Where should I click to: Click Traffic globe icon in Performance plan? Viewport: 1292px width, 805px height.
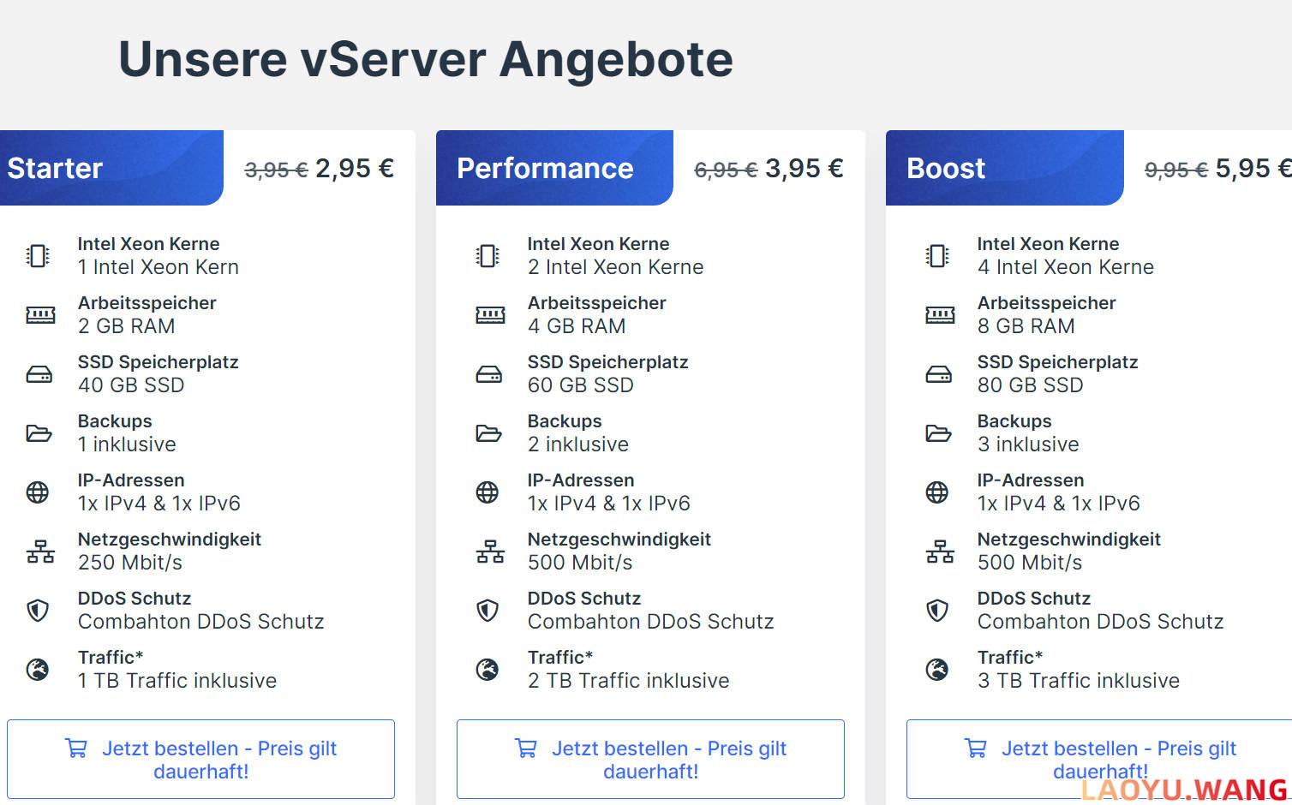pos(487,670)
